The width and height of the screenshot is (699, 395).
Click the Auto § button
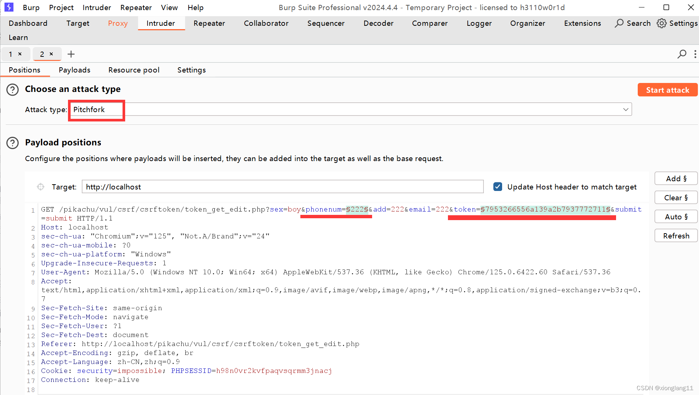(x=676, y=217)
